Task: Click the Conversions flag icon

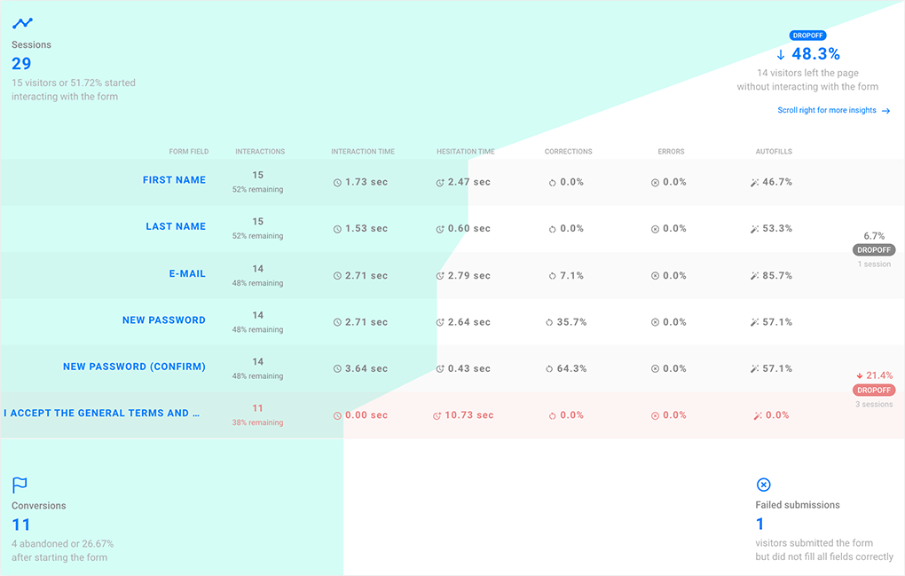Action: (x=20, y=485)
